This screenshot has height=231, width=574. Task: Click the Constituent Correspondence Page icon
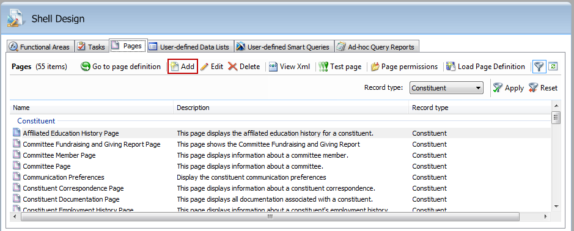[17, 188]
